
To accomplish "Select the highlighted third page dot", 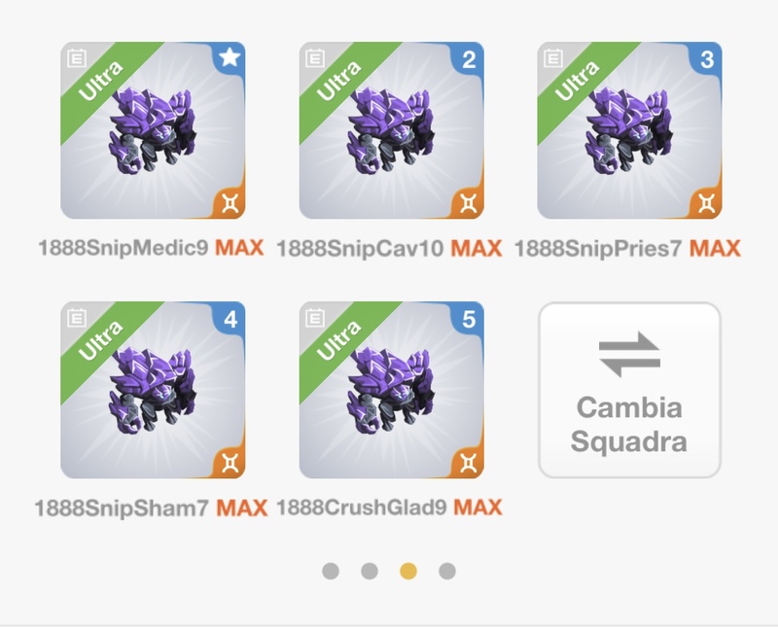I will click(x=408, y=571).
